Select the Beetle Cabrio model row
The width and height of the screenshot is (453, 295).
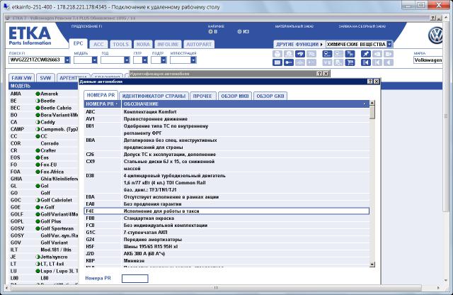(44, 108)
